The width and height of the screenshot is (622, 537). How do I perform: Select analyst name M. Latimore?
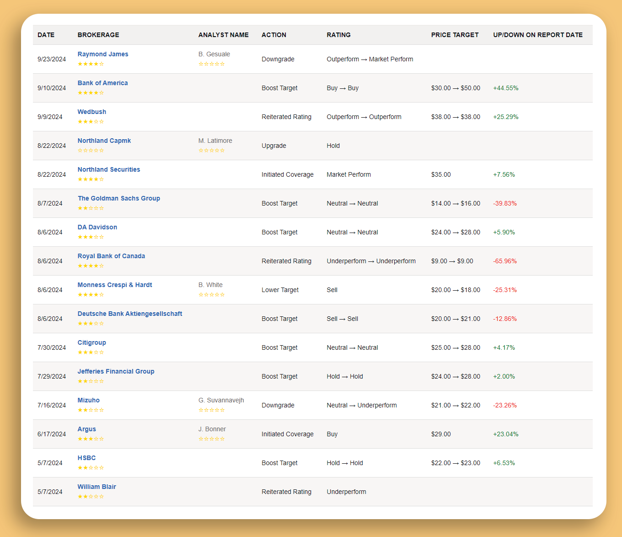tap(215, 141)
